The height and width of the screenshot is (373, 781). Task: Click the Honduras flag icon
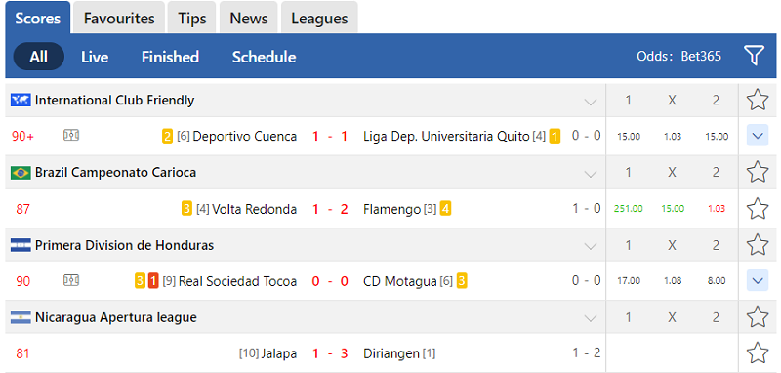(21, 245)
